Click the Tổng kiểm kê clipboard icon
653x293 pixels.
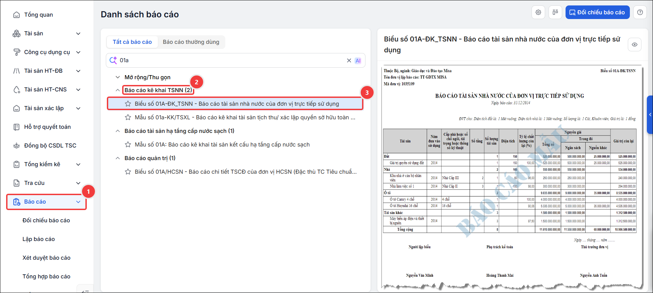(16, 165)
